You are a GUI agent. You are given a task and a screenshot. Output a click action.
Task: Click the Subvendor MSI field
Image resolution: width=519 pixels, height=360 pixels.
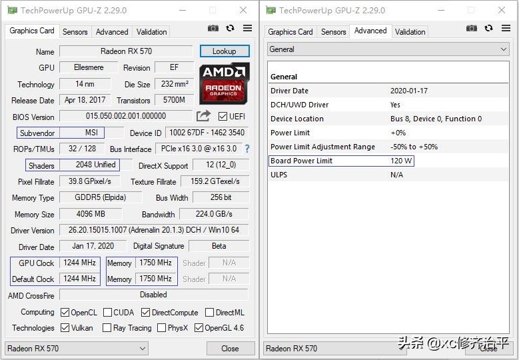(x=92, y=133)
